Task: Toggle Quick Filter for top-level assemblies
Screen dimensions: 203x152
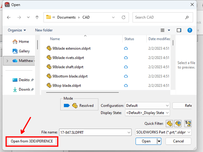Action: point(188,124)
